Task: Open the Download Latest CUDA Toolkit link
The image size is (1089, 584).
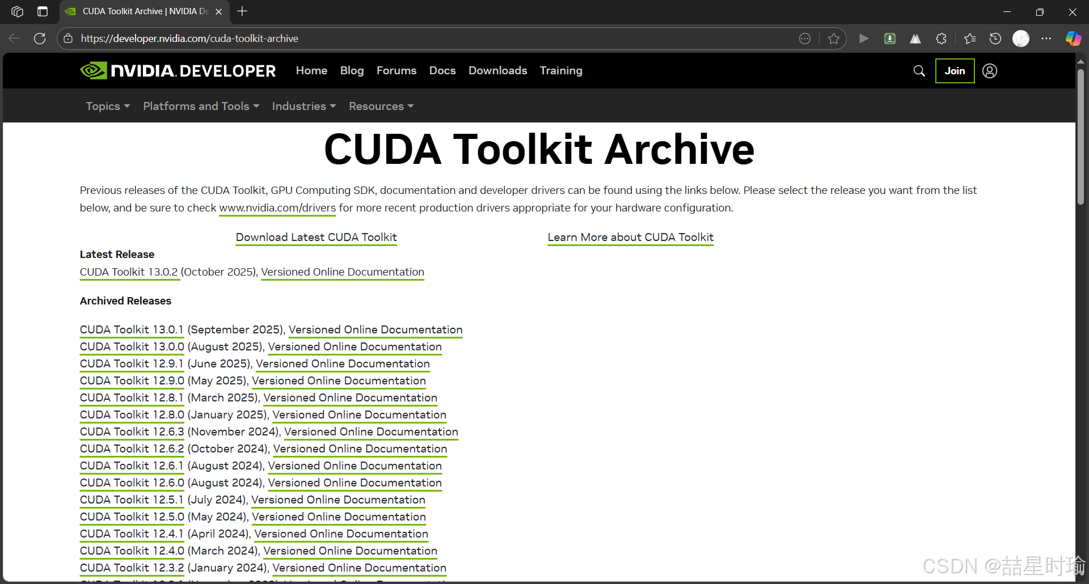Action: (x=316, y=237)
